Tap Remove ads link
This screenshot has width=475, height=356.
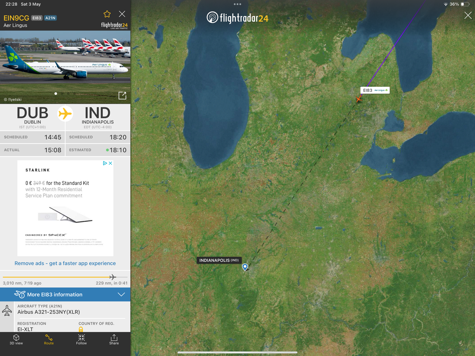click(65, 263)
